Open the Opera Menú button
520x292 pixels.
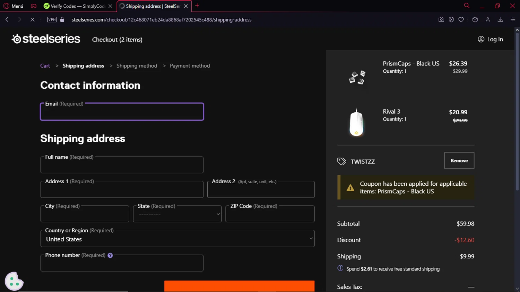[x=13, y=6]
